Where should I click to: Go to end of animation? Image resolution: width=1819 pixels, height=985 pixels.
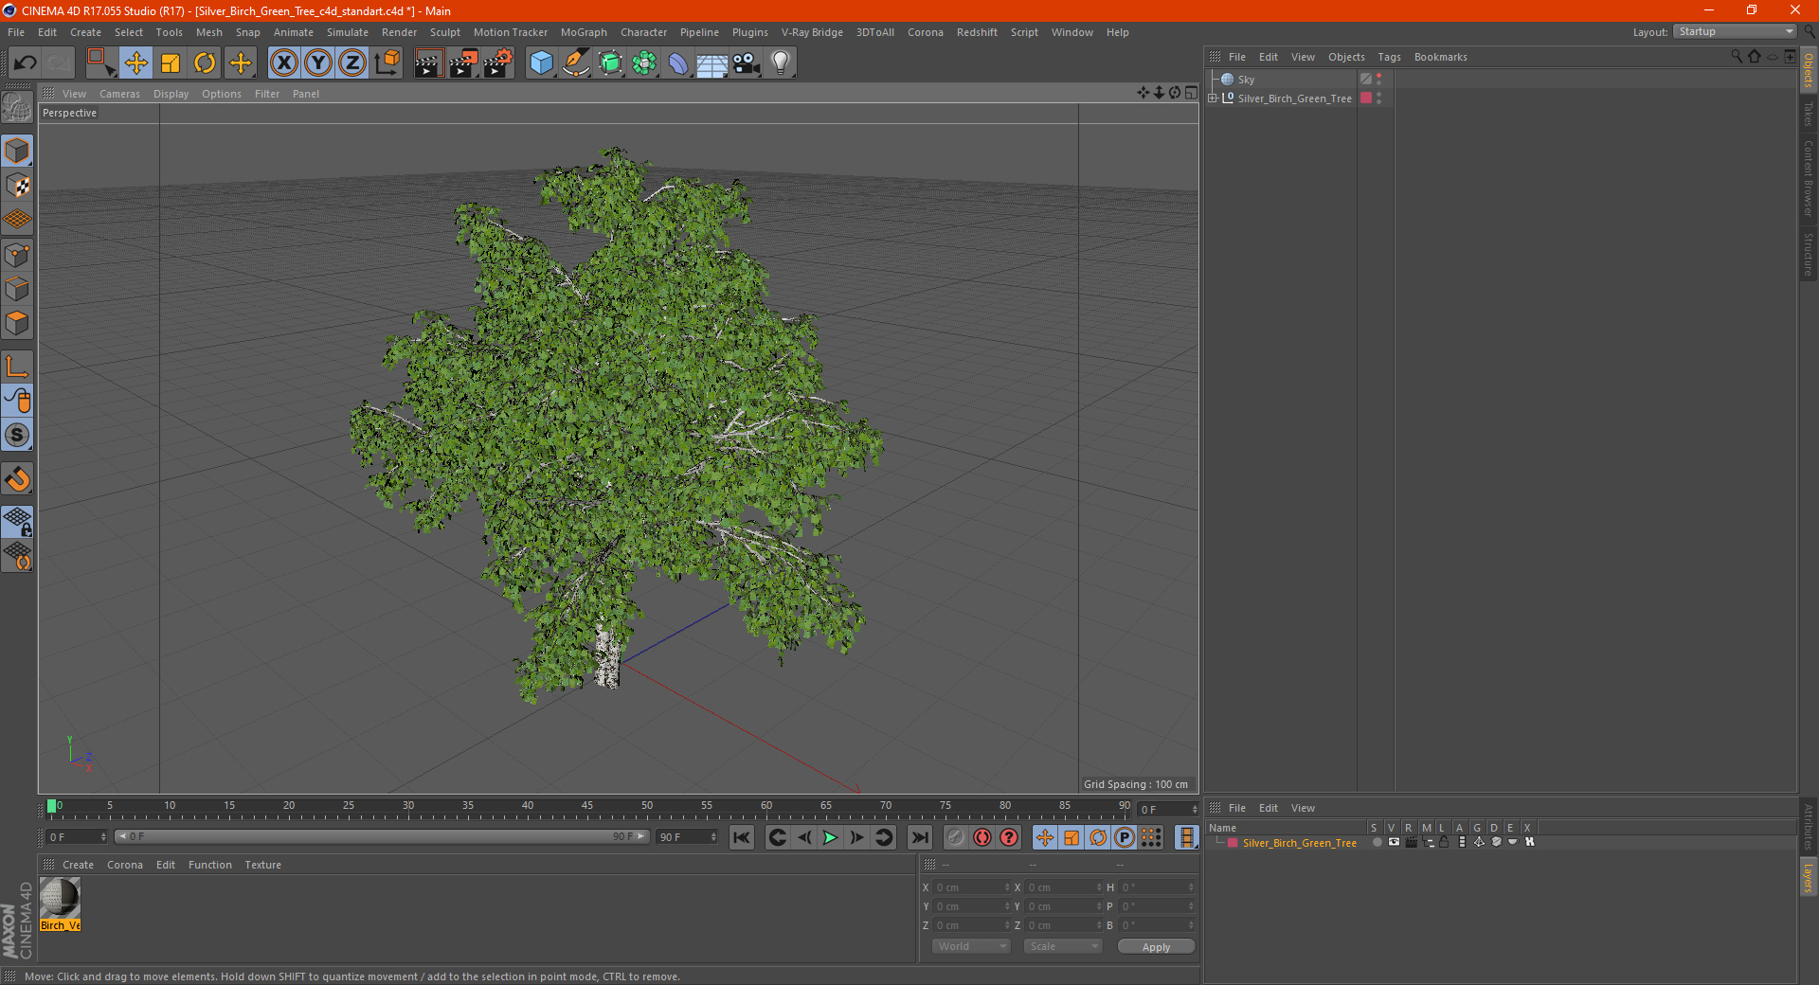tap(919, 837)
